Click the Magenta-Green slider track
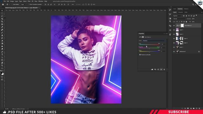This screenshot has width=203, height=114. pyautogui.click(x=149, y=48)
